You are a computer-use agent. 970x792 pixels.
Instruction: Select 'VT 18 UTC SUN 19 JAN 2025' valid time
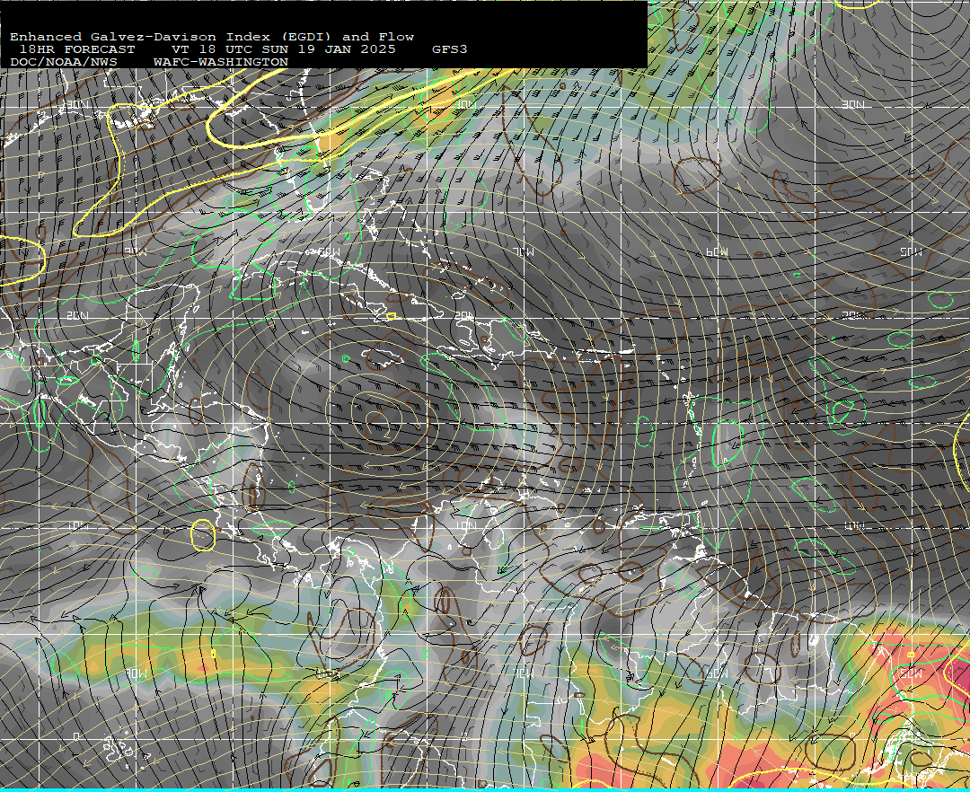283,49
